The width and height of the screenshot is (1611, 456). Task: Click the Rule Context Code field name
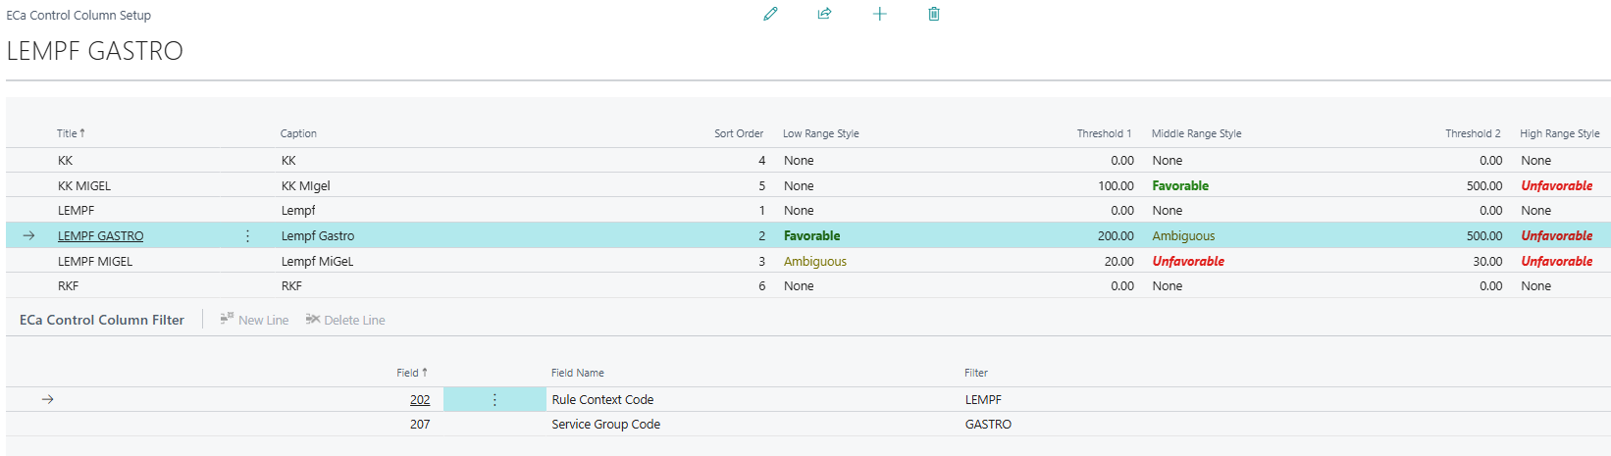point(602,400)
